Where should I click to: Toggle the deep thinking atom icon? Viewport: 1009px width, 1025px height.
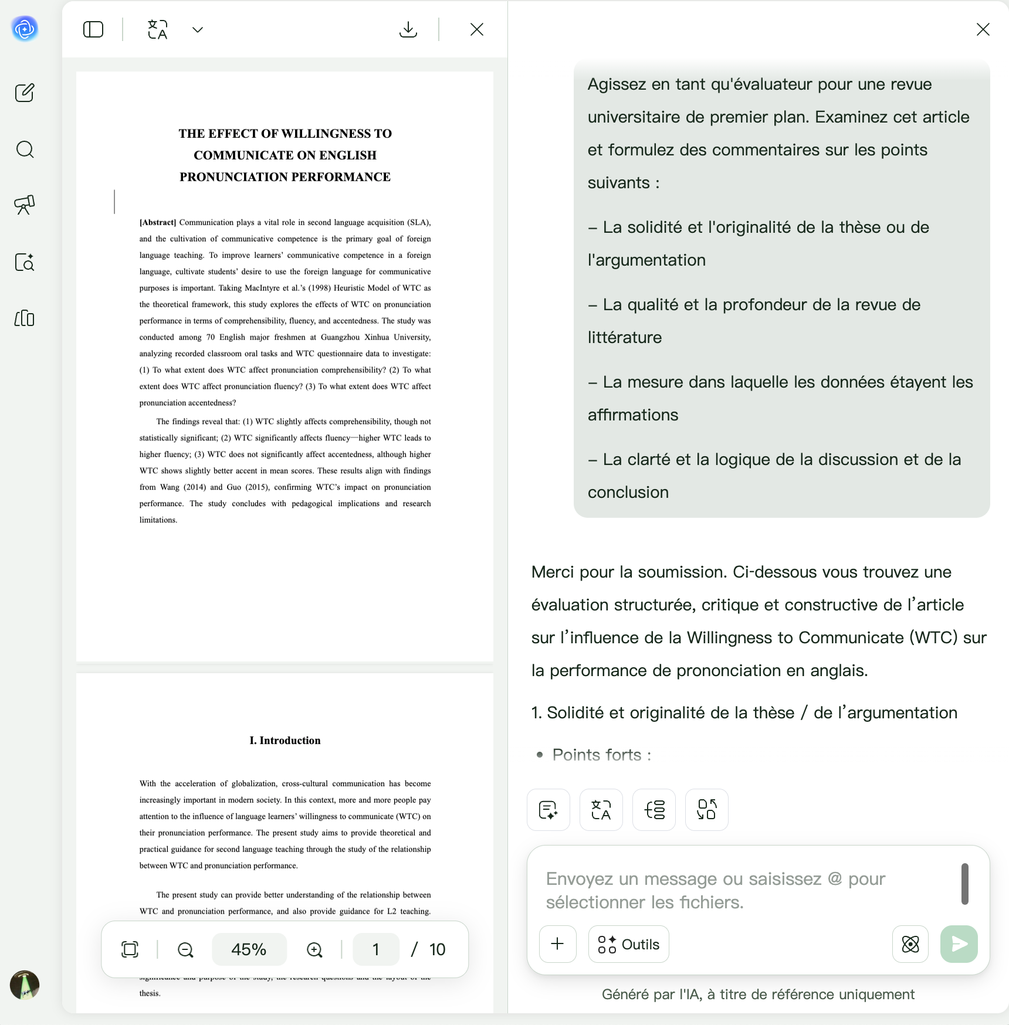point(910,944)
